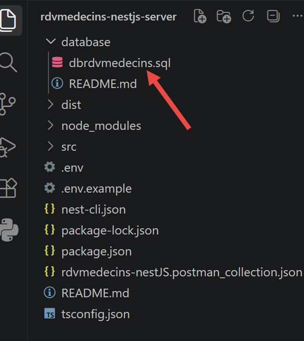Open dbrdvmedecins.sql file
This screenshot has height=341, width=304.
point(120,63)
